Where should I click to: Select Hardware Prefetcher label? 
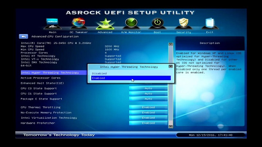[38, 123]
